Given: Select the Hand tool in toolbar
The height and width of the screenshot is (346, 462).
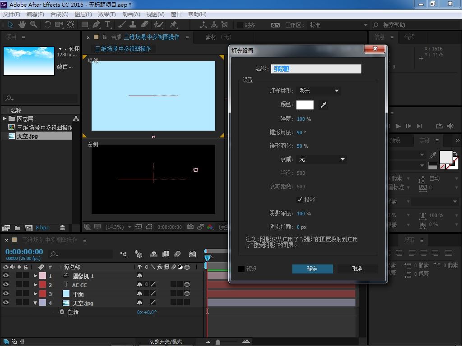Looking at the screenshot, I should 22,25.
